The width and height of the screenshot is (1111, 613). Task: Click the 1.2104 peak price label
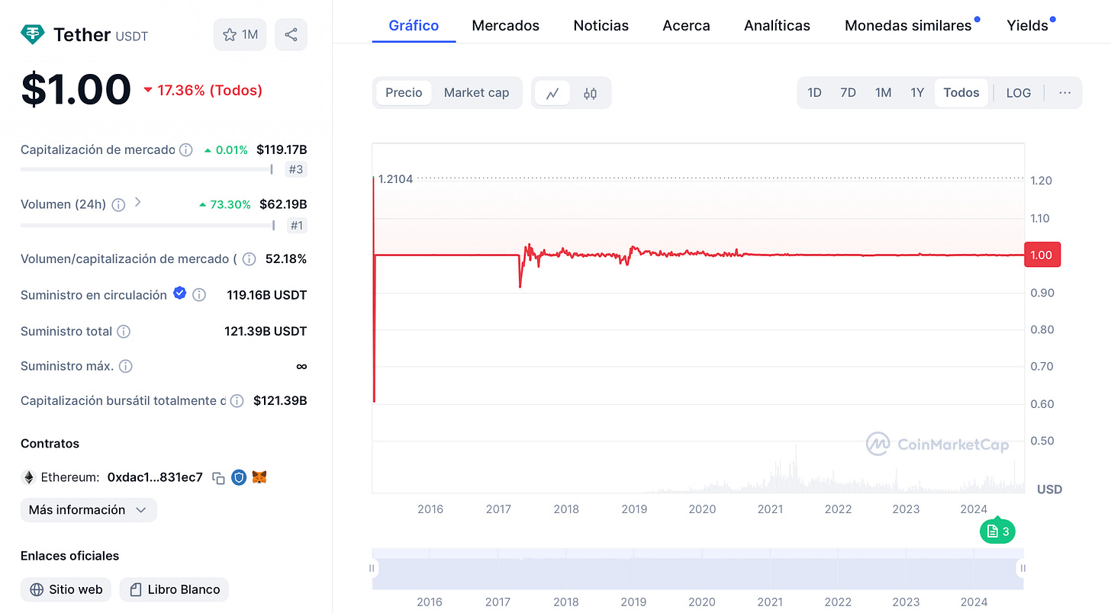tap(396, 179)
